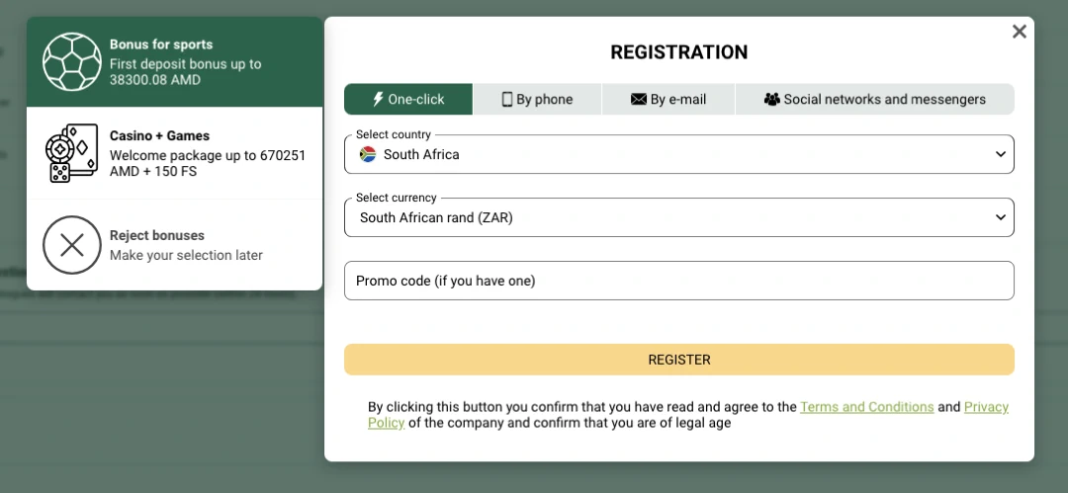
Task: Click the people icon for social networks
Action: tap(772, 99)
